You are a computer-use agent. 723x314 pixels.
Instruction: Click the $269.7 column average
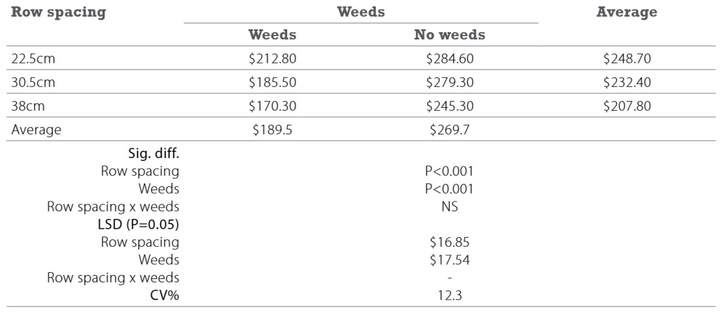(x=450, y=130)
